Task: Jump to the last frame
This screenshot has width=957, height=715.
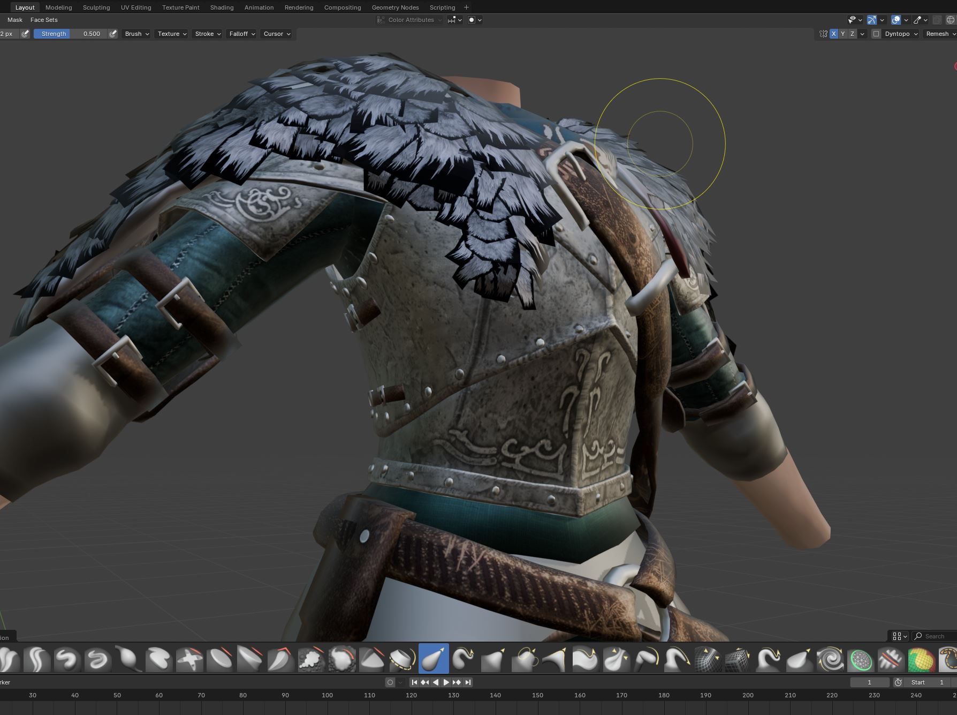Action: pos(468,682)
